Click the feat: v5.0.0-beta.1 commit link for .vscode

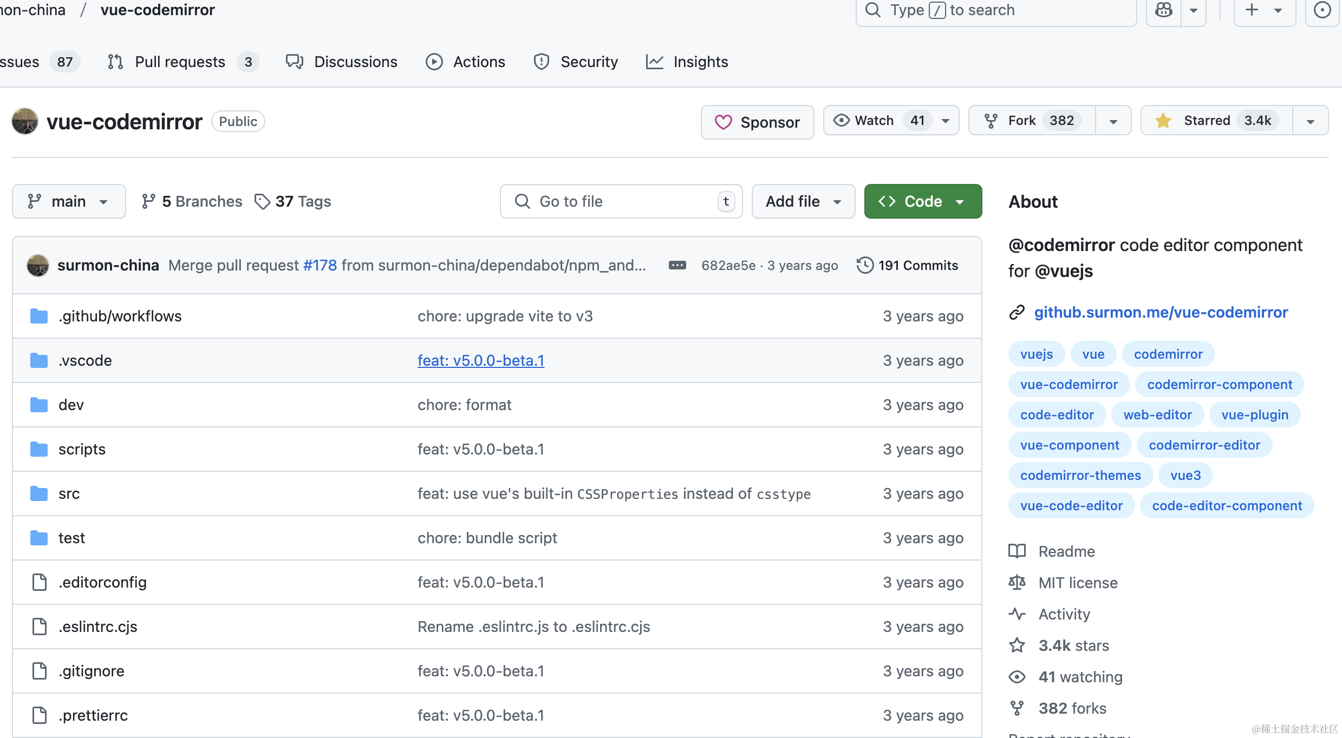[x=480, y=360]
